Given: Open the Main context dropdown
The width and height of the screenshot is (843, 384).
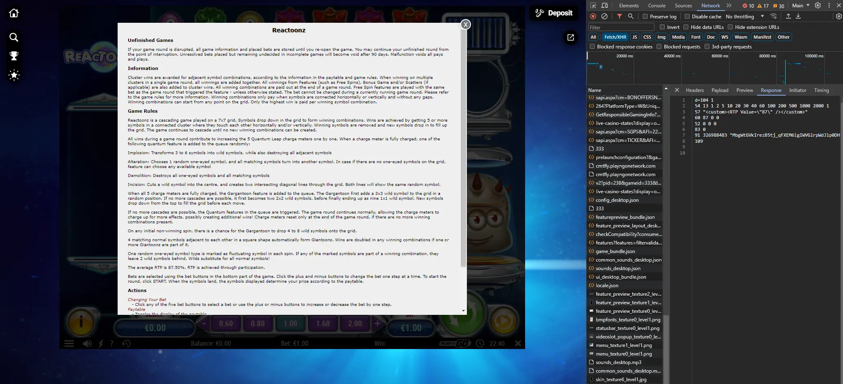Looking at the screenshot, I should (x=800, y=6).
